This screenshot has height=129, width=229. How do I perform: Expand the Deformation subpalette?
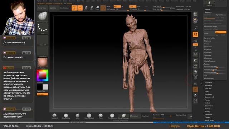pyautogui.click(x=209, y=106)
